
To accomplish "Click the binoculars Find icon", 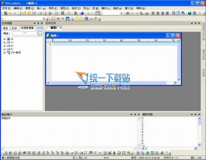I will (x=128, y=13).
